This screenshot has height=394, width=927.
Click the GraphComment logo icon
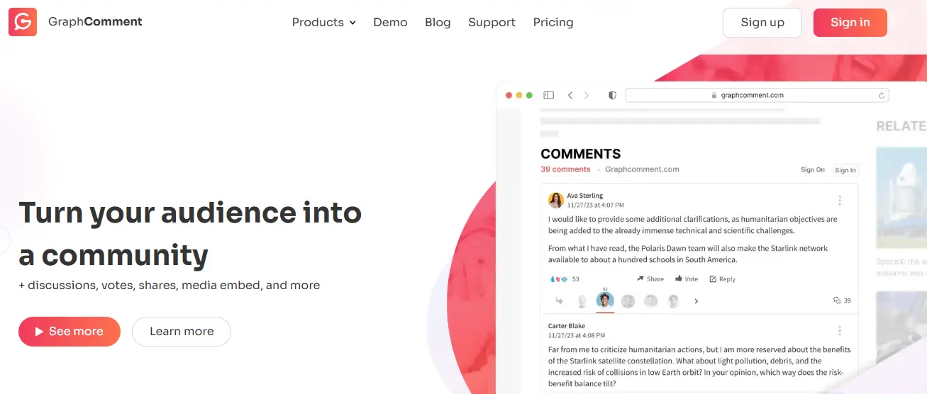(x=23, y=22)
